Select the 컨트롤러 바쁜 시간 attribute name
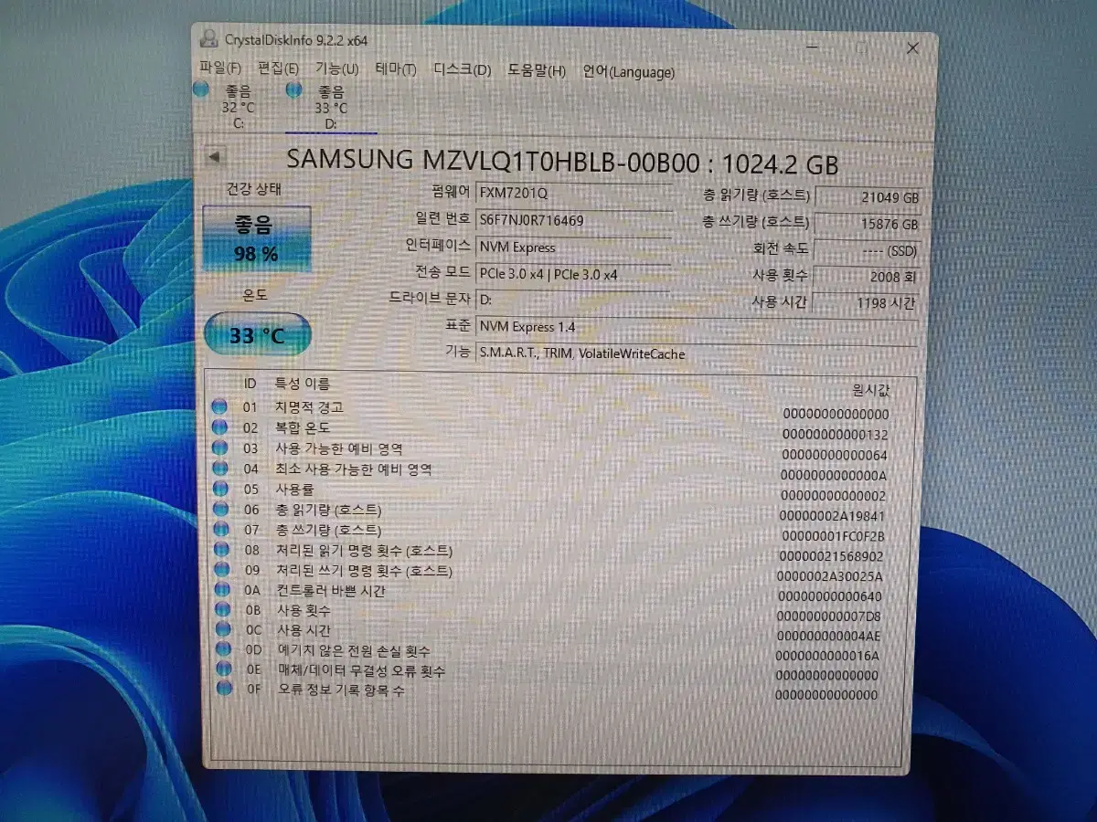 point(330,591)
